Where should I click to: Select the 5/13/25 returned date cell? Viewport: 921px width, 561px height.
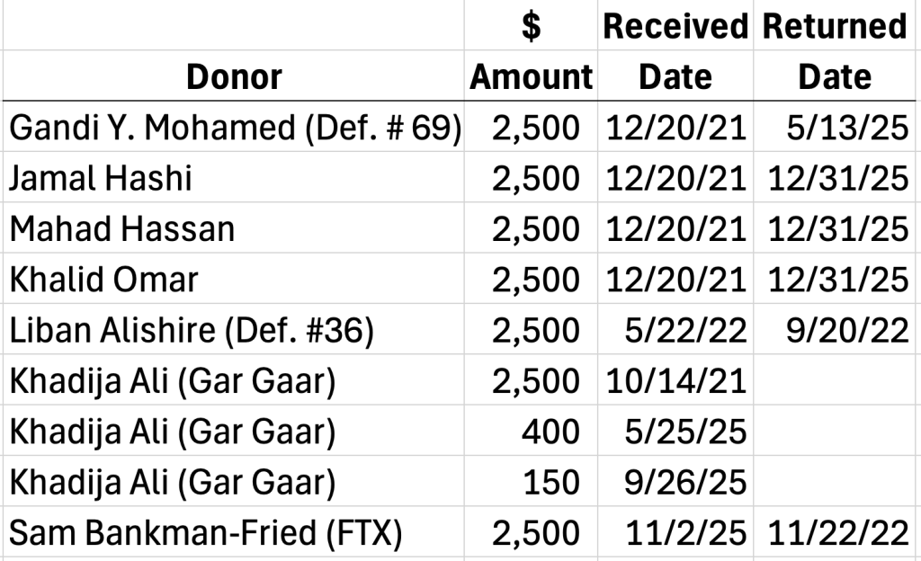835,127
